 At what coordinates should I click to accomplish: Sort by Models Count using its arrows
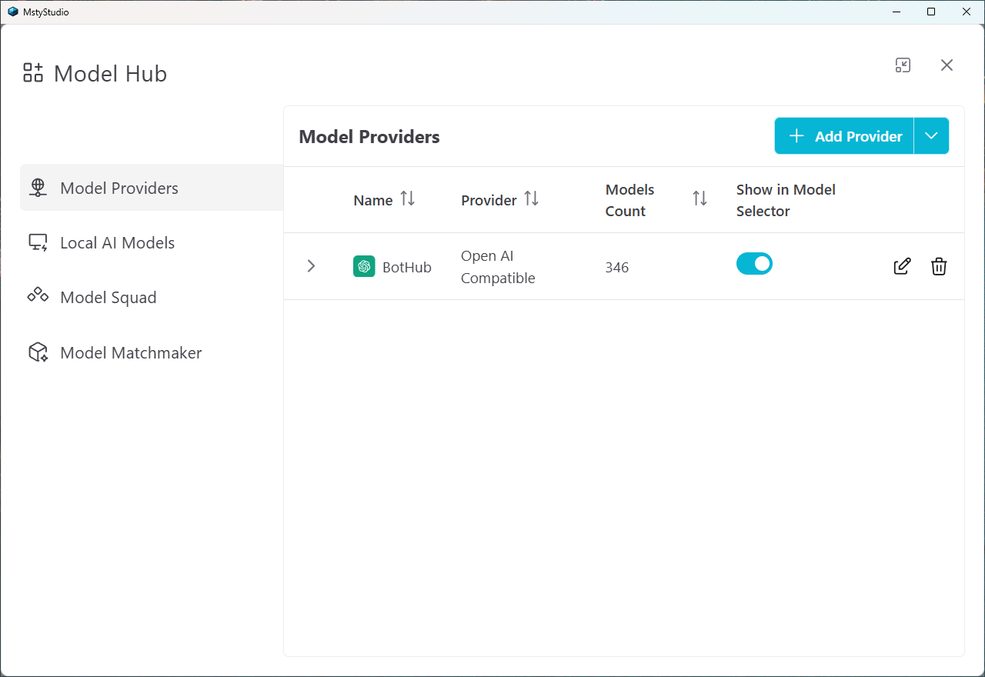click(x=699, y=198)
